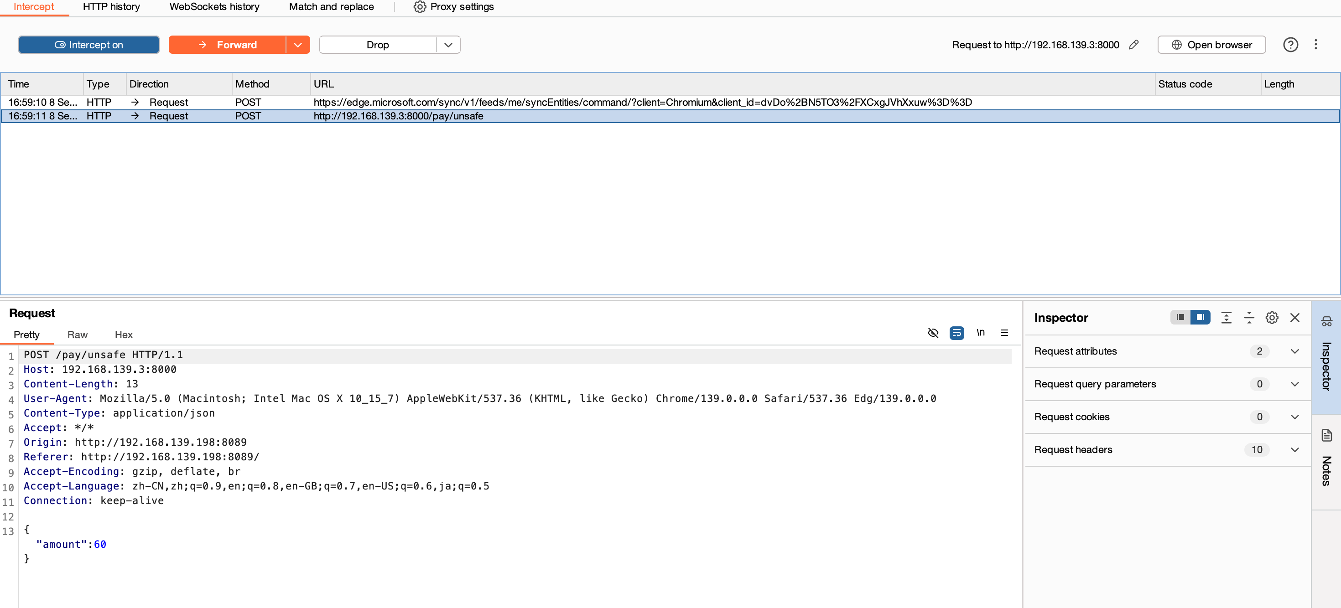Viewport: 1341px width, 608px height.
Task: Open the help question mark icon
Action: pos(1290,45)
